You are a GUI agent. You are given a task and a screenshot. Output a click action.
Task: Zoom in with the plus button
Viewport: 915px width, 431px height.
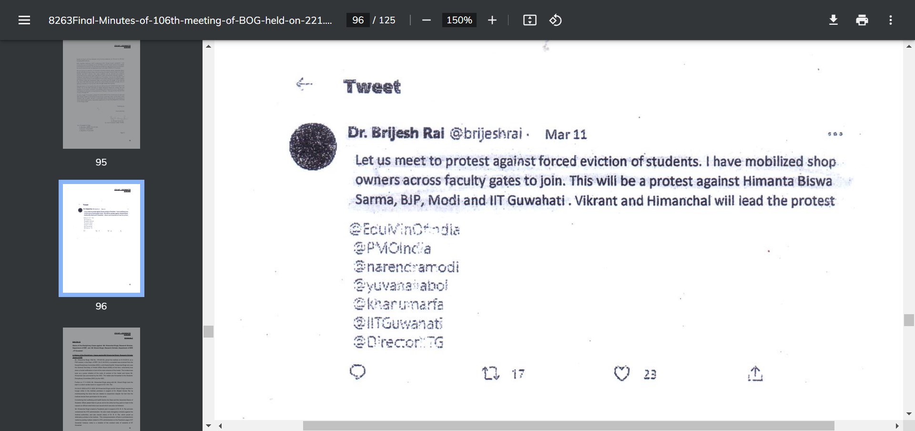coord(492,20)
